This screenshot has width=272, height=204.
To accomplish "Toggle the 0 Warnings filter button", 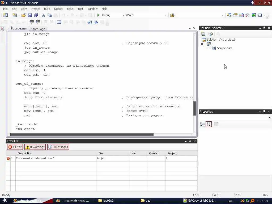I will click(35, 147).
